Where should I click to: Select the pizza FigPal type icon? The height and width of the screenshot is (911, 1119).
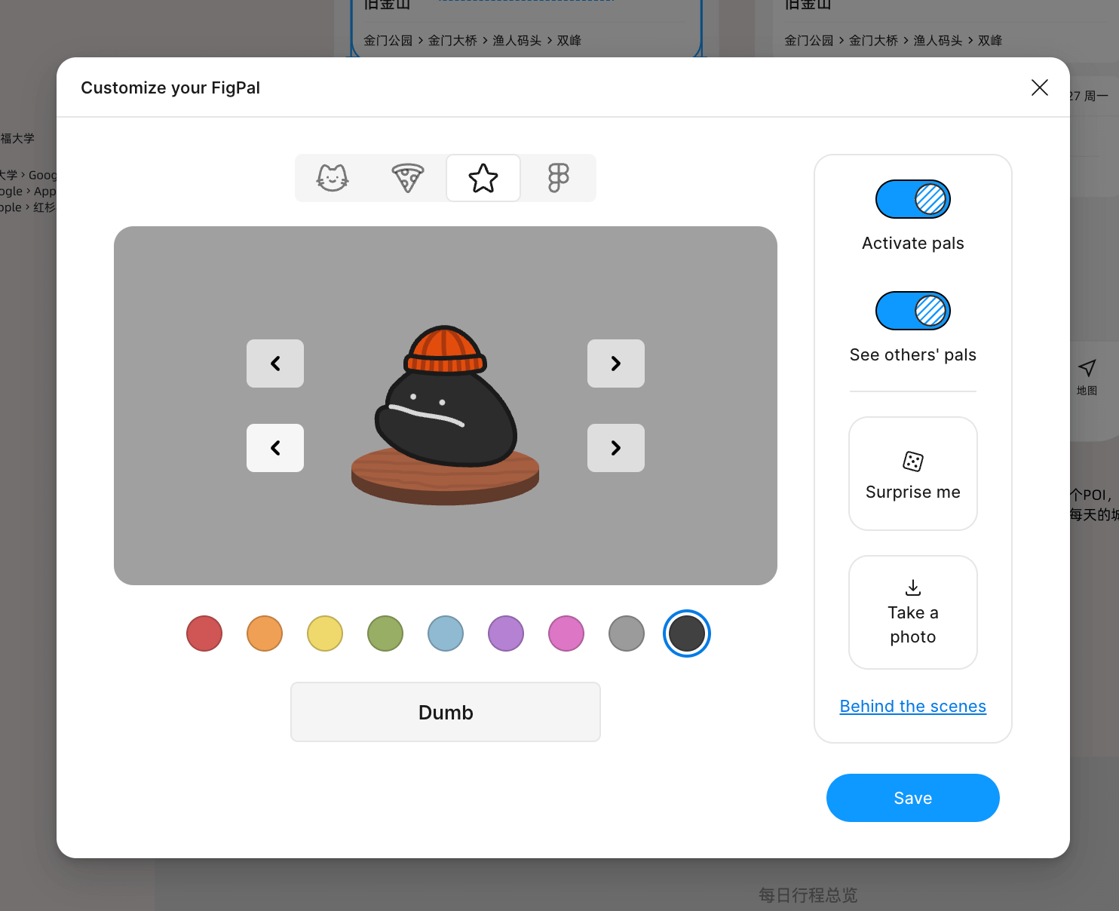coord(408,178)
